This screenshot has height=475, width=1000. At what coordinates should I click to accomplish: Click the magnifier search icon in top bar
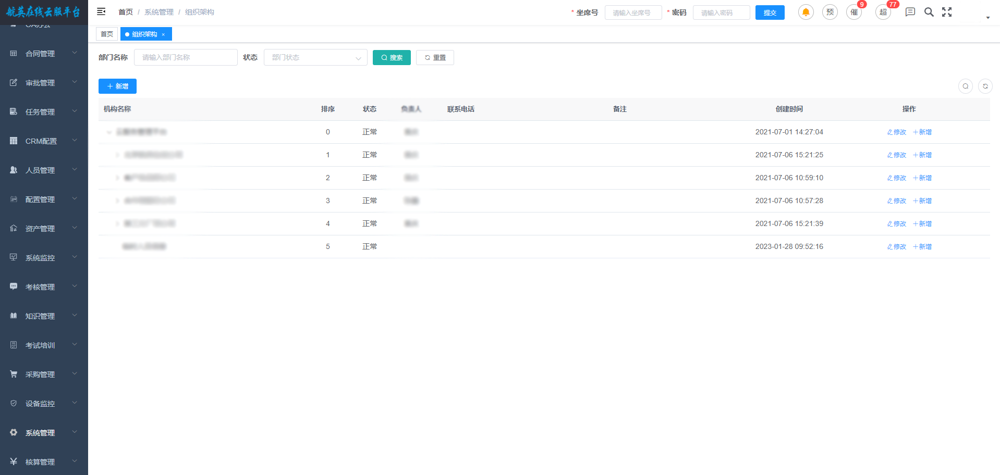[929, 12]
